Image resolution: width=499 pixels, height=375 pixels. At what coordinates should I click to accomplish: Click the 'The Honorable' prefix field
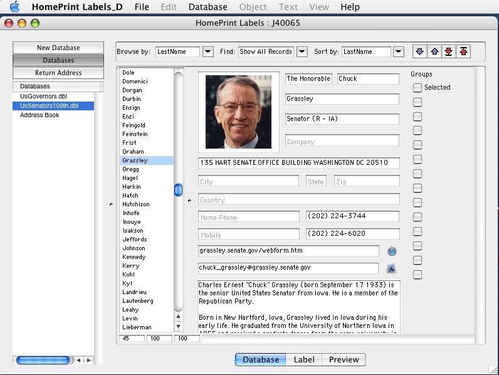click(308, 78)
